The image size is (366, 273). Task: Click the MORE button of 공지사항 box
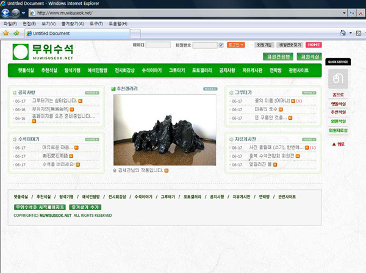(92, 93)
